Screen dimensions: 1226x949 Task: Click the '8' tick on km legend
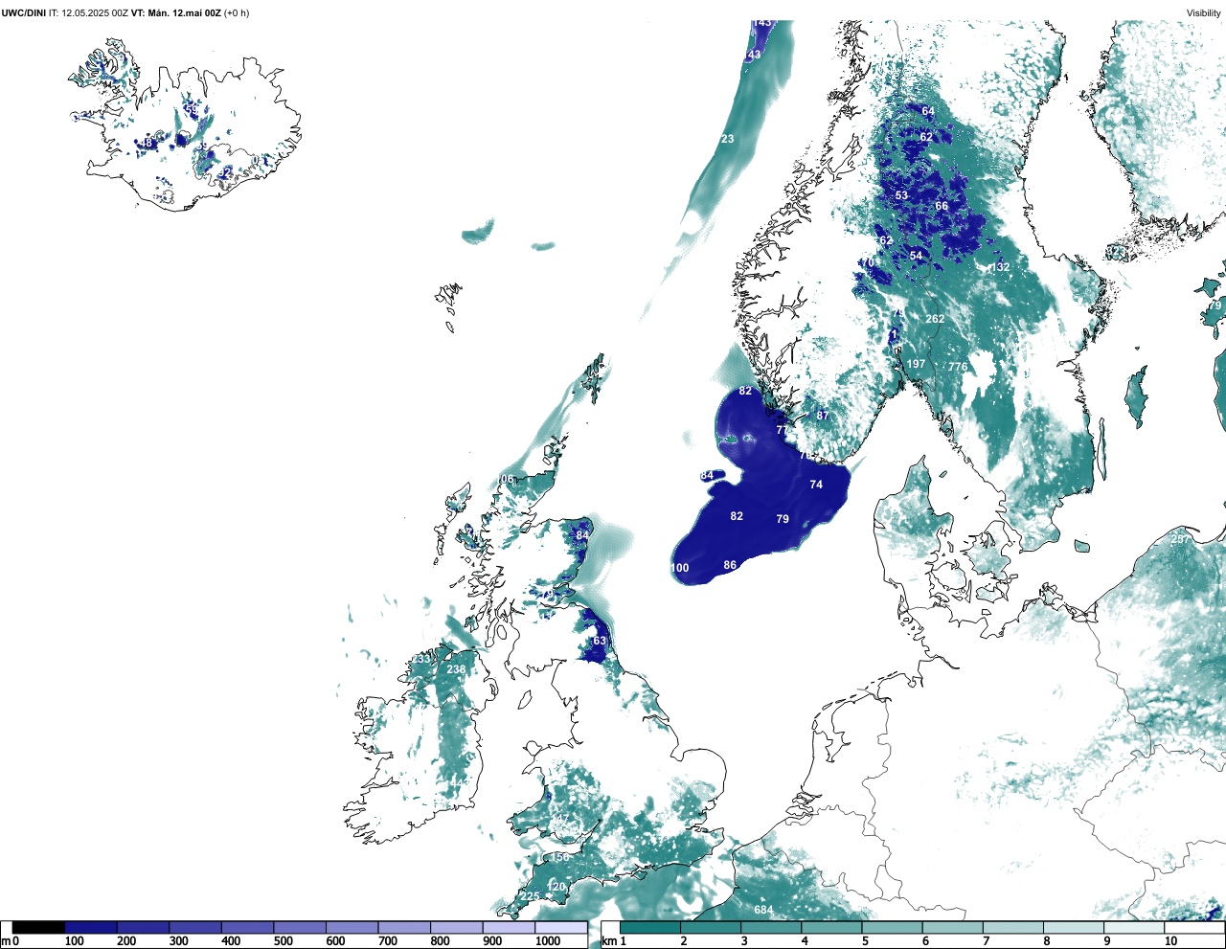click(x=1047, y=941)
